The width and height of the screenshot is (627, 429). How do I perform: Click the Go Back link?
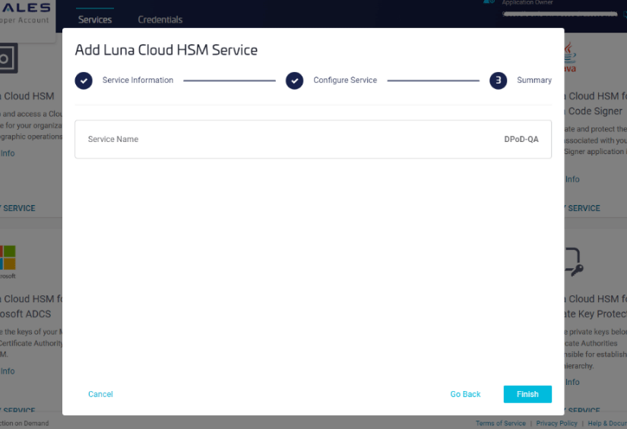(465, 394)
